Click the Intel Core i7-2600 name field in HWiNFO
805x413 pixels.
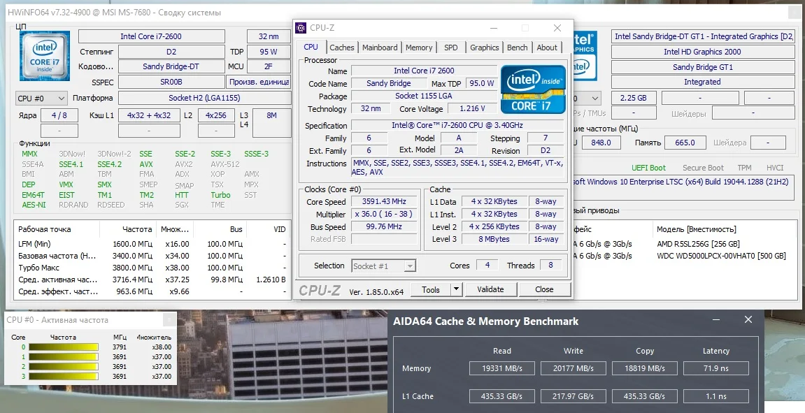pyautogui.click(x=152, y=36)
